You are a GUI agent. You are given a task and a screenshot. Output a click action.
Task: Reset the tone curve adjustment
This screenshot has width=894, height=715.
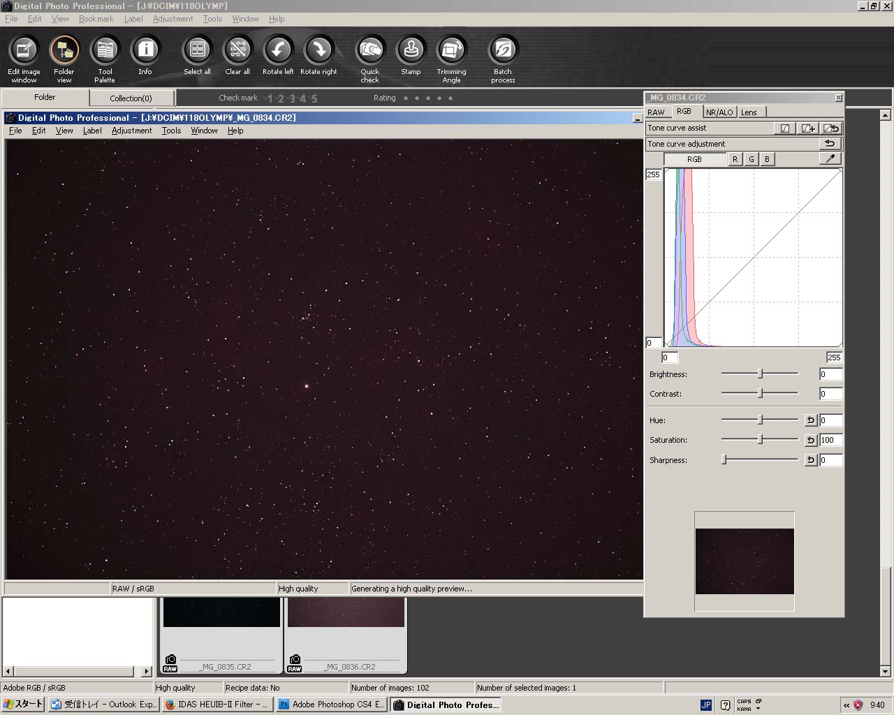pos(830,144)
